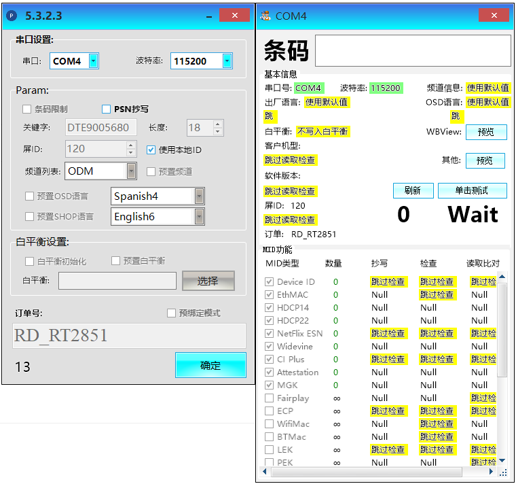Screen dimensions: 516x484
Task: Click the COM4 window title bar icon
Action: click(266, 16)
